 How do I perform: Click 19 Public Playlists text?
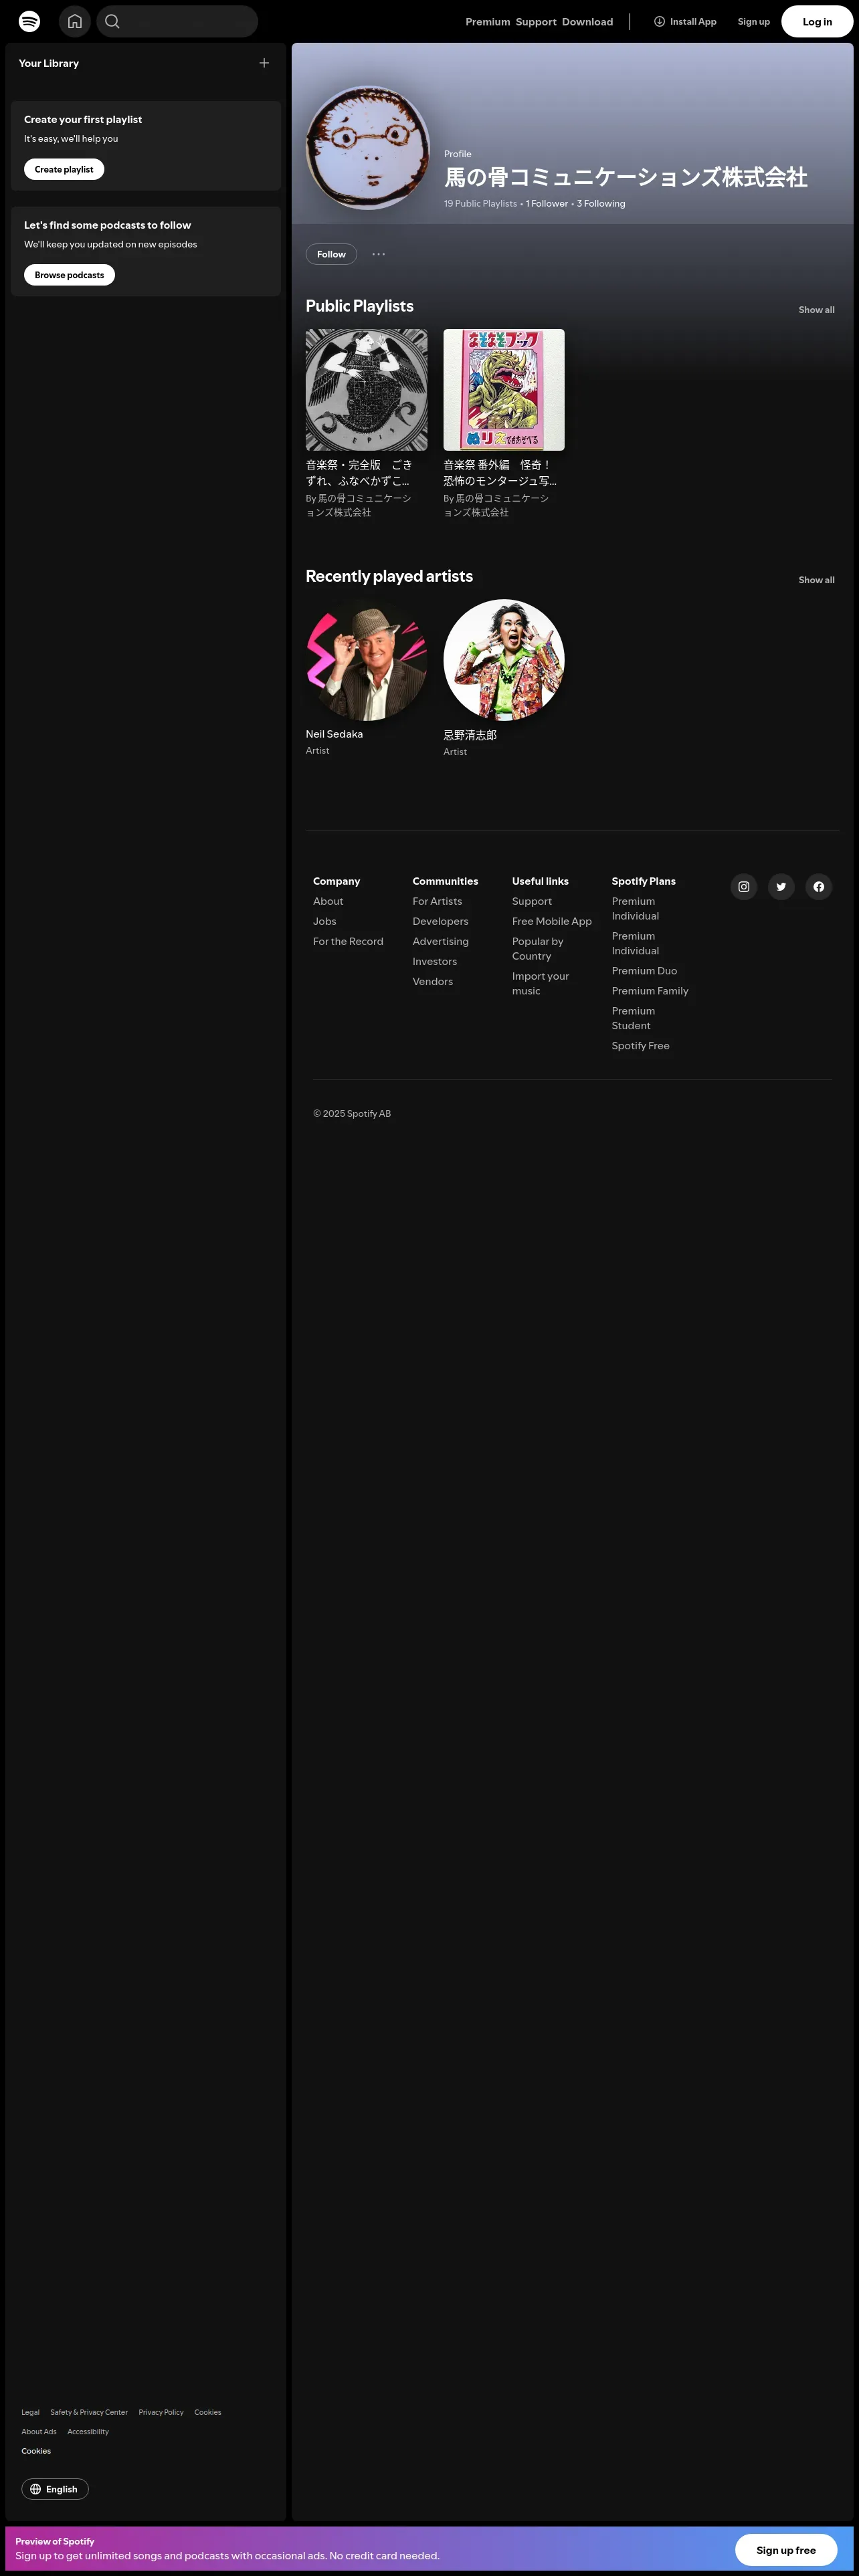click(x=481, y=203)
